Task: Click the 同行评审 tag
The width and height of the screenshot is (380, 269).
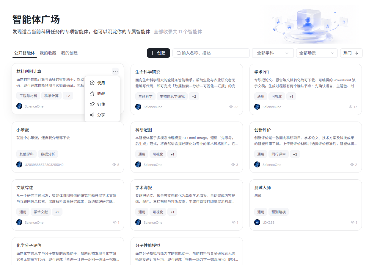Action: coord(279,154)
